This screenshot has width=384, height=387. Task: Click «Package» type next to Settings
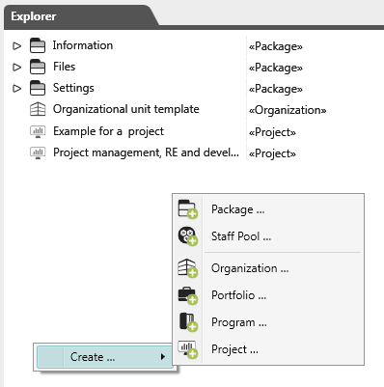[276, 89]
